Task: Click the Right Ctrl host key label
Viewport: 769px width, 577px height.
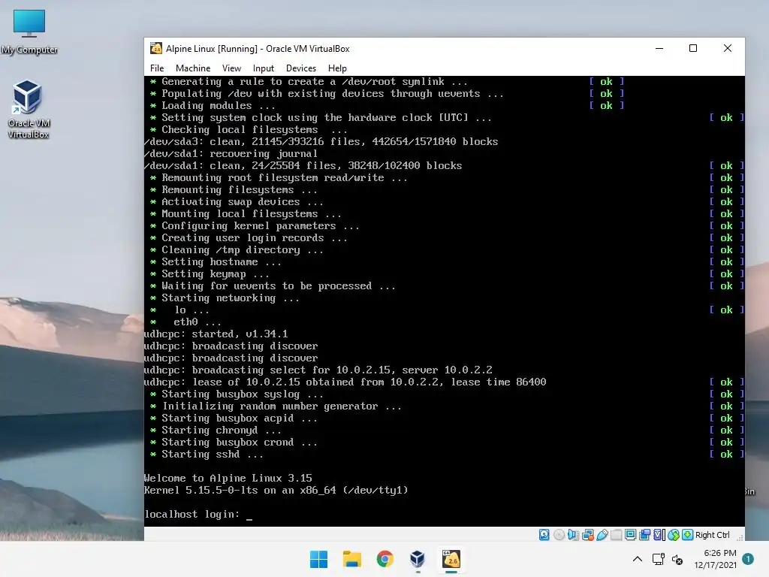Action: click(713, 535)
